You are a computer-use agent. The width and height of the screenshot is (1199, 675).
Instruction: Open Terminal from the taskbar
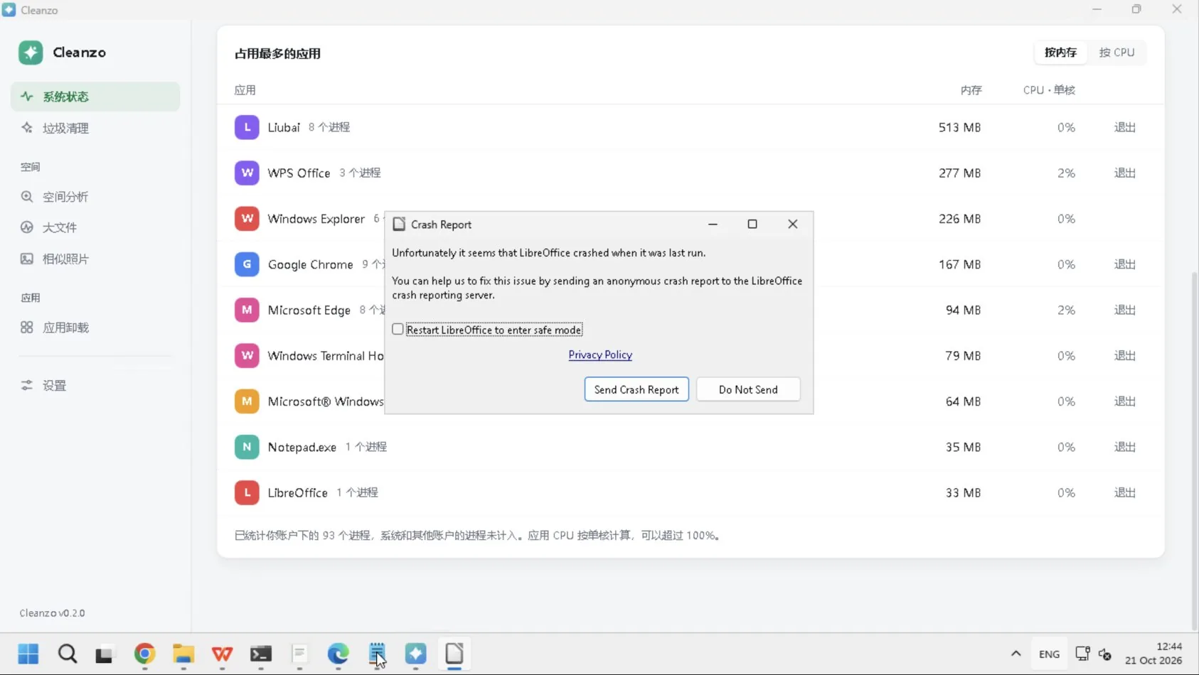click(x=261, y=654)
